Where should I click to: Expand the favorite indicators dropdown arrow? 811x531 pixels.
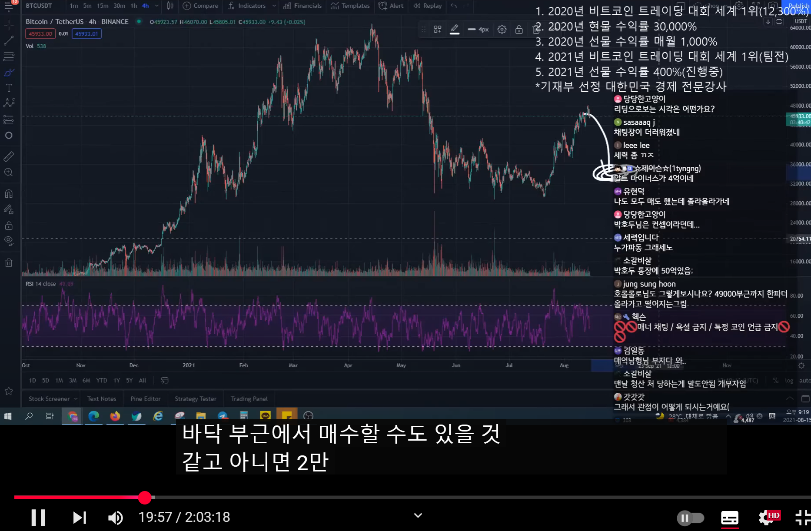pyautogui.click(x=274, y=6)
